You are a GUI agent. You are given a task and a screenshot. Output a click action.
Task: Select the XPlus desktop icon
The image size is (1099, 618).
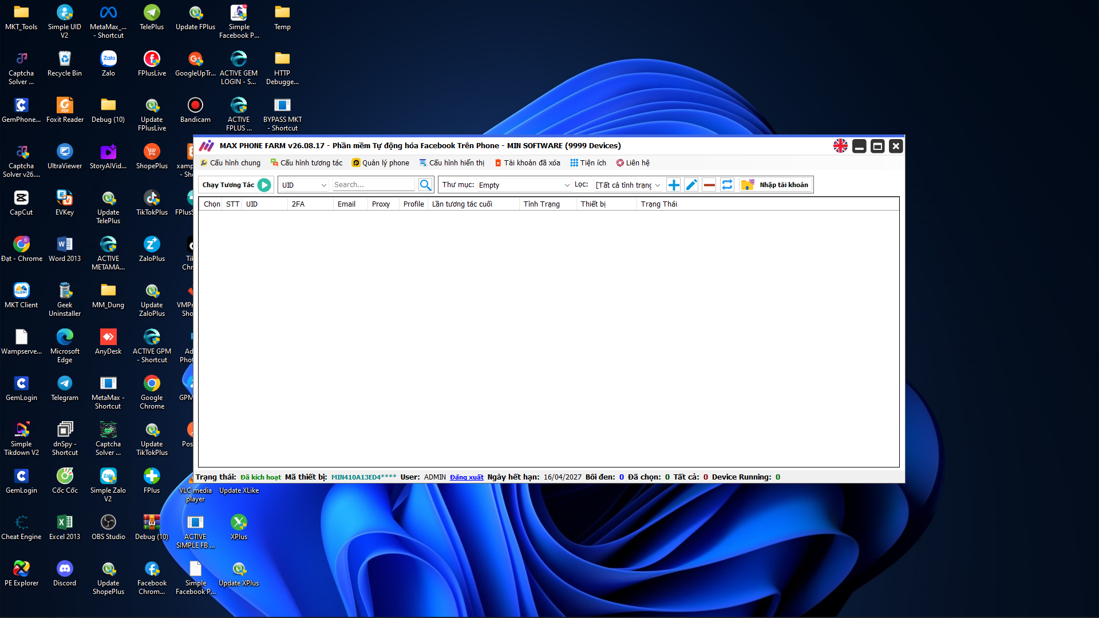click(239, 528)
